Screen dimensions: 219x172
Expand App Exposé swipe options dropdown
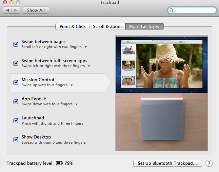click(x=76, y=104)
